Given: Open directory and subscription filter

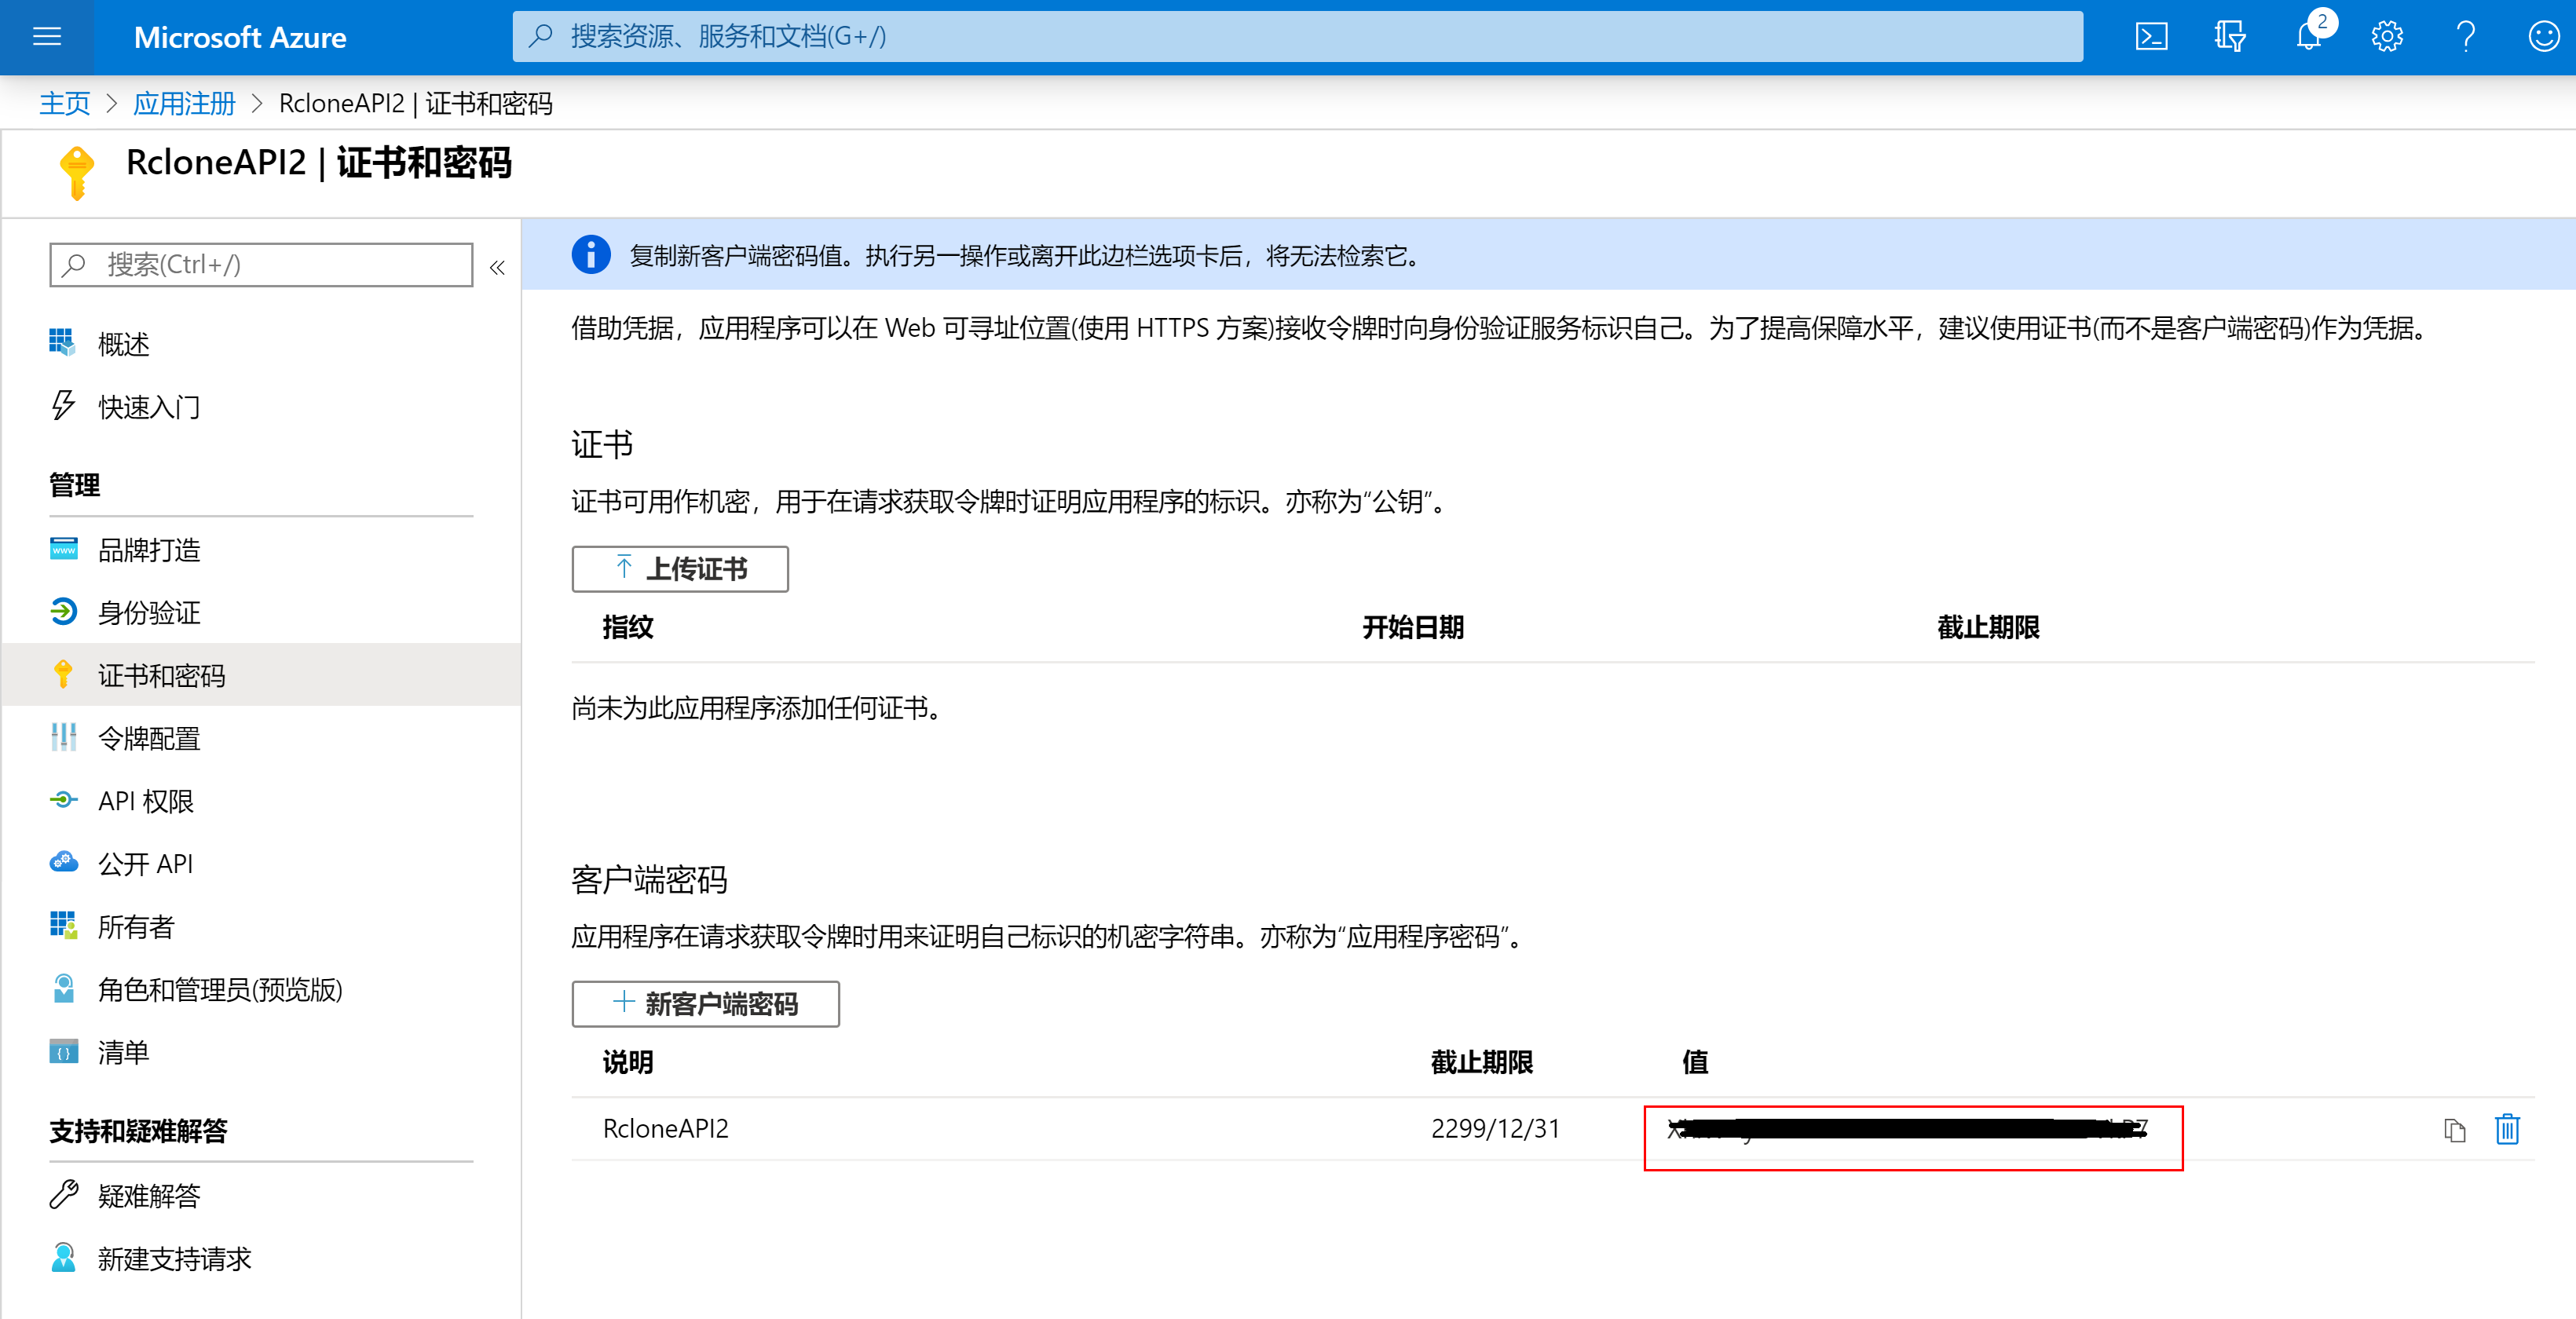Looking at the screenshot, I should pyautogui.click(x=2229, y=37).
